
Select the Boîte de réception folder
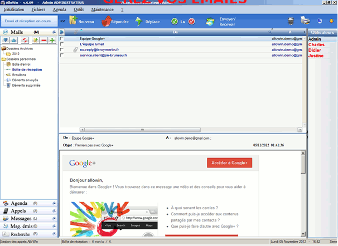[27, 70]
